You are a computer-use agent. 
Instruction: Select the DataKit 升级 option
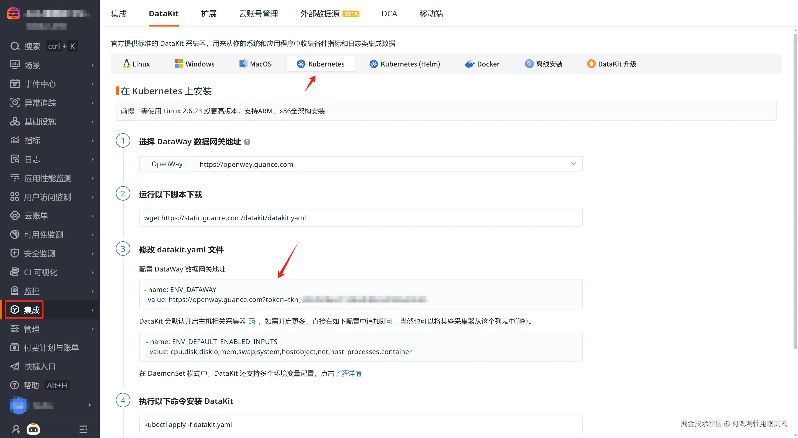(611, 64)
